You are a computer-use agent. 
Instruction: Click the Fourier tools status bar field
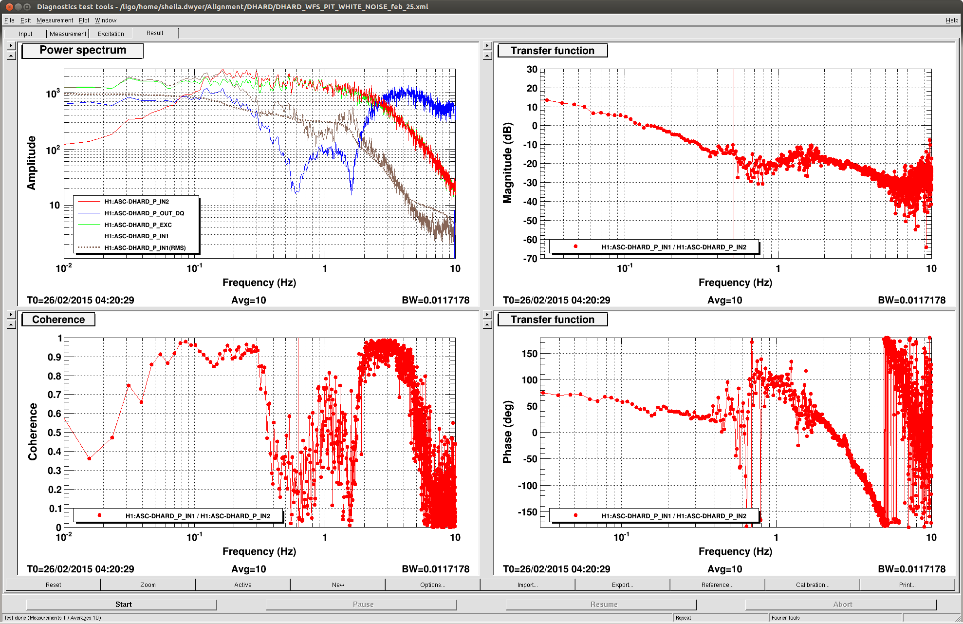835,618
